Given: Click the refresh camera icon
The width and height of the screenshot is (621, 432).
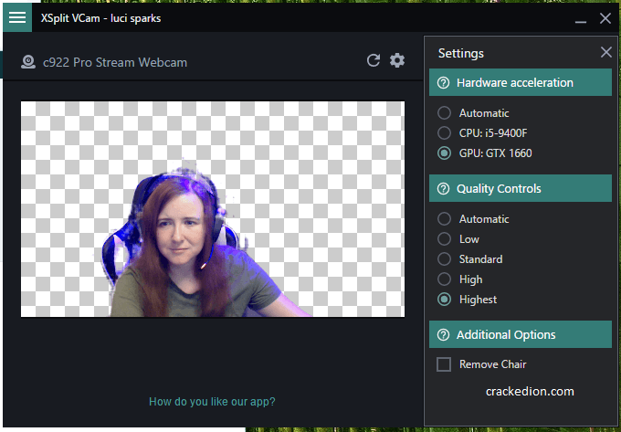Looking at the screenshot, I should click(x=374, y=60).
